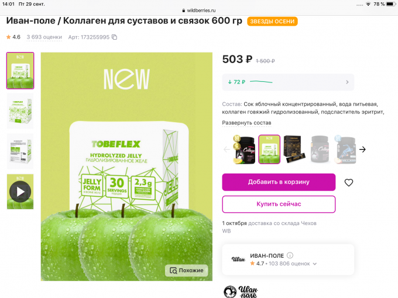Add item with Добавить в корзину button
398x298 pixels.
(x=279, y=182)
